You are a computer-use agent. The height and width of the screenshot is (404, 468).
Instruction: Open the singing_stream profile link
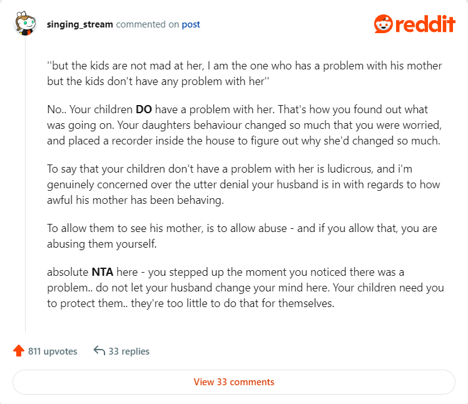point(80,25)
